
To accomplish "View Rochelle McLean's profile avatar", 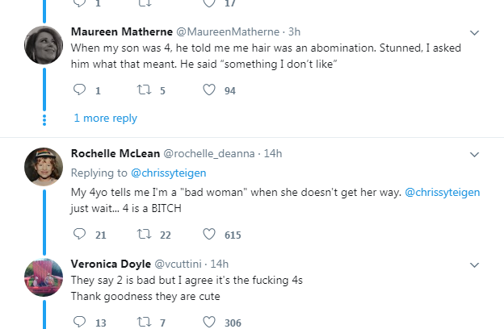I will coord(44,167).
